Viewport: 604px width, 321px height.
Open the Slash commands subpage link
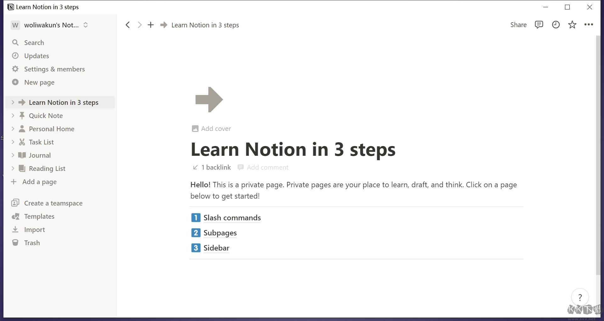[232, 217]
